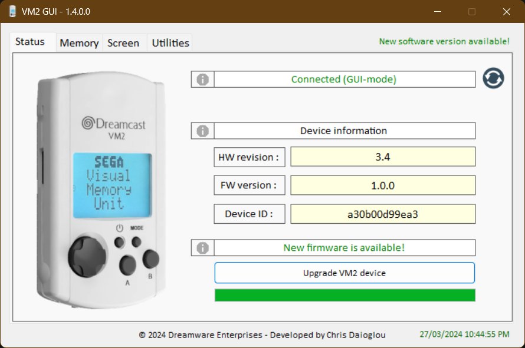Click the HW revision label
The width and height of the screenshot is (525, 348).
[250, 157]
